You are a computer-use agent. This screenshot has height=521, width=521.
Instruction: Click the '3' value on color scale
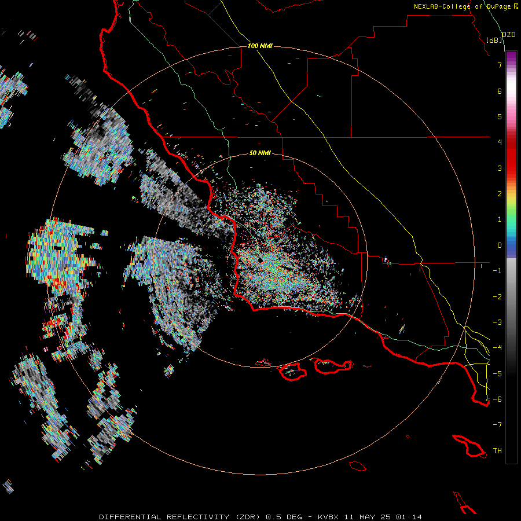tap(500, 168)
